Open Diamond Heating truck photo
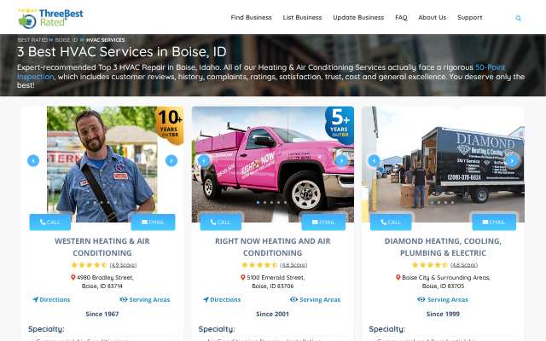This screenshot has width=546, height=341. tap(443, 165)
